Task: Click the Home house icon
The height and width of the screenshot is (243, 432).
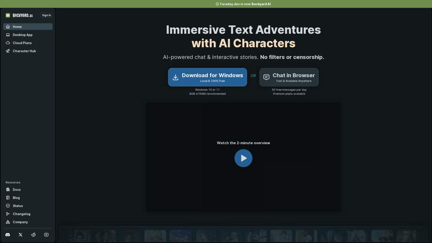Action: coord(8,27)
